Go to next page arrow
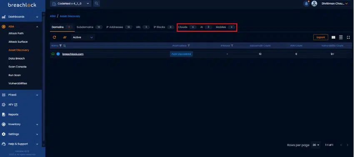 pyautogui.click(x=347, y=145)
